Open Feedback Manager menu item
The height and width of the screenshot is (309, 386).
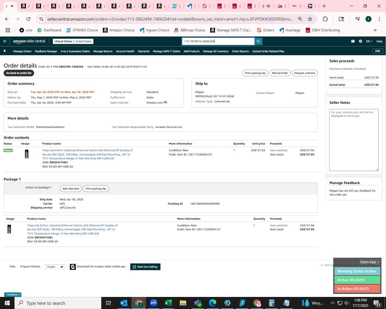pos(46,51)
